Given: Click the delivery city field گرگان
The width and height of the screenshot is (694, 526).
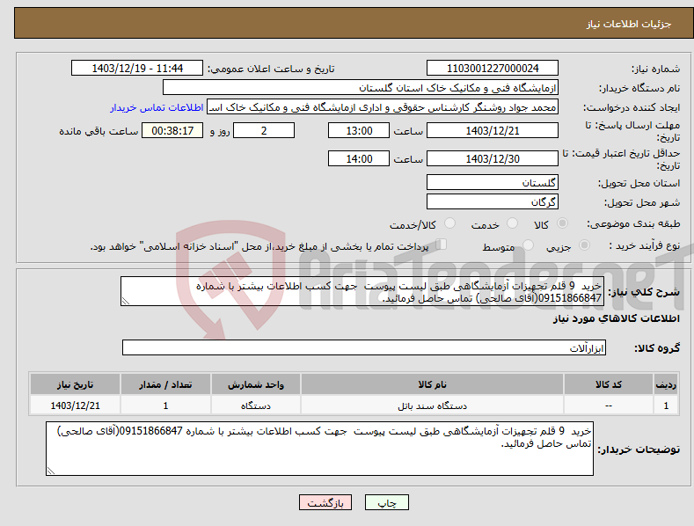Looking at the screenshot, I should [493, 202].
